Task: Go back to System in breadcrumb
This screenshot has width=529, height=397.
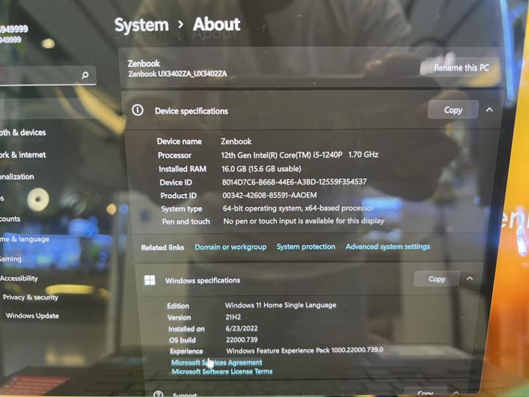Action: tap(142, 25)
